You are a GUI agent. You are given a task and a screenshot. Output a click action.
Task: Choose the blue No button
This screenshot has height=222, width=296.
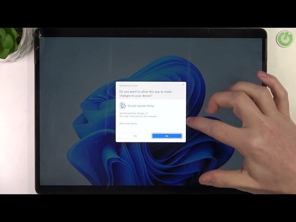[x=167, y=136]
